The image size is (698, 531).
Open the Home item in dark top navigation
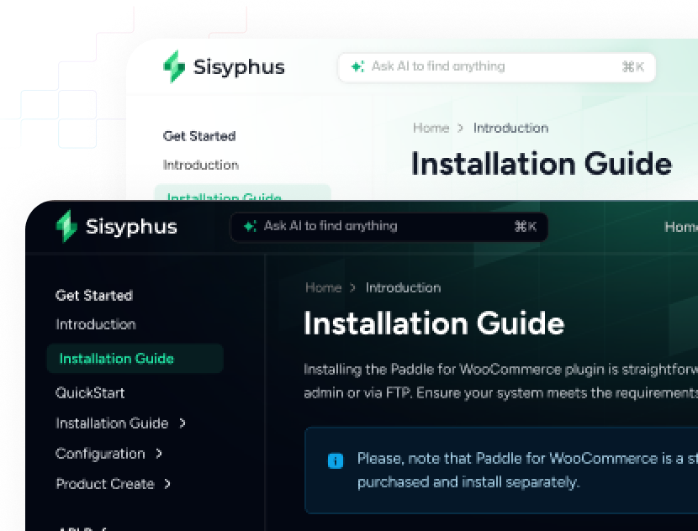(x=681, y=227)
